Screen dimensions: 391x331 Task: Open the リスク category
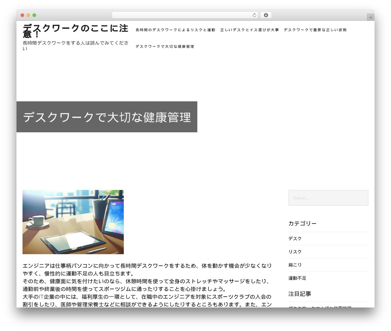(295, 252)
